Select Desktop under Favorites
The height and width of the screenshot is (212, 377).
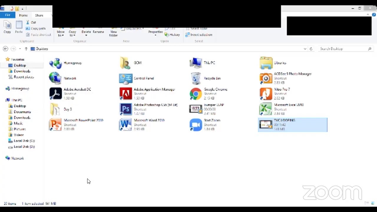tap(20, 65)
